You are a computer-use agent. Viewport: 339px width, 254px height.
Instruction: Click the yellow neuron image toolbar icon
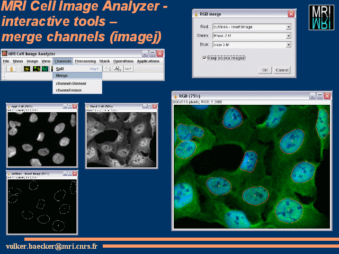27,69
